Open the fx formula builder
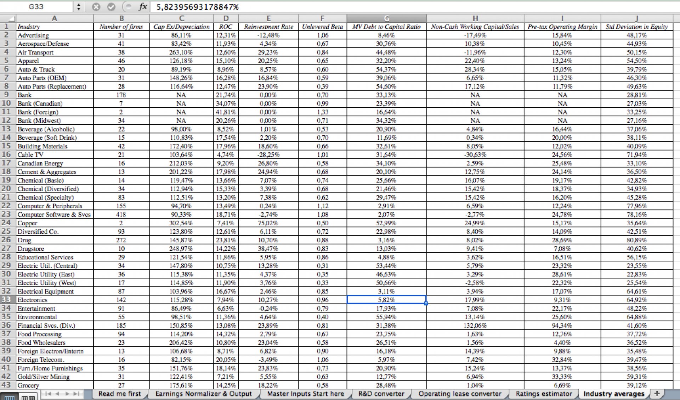 click(x=143, y=7)
